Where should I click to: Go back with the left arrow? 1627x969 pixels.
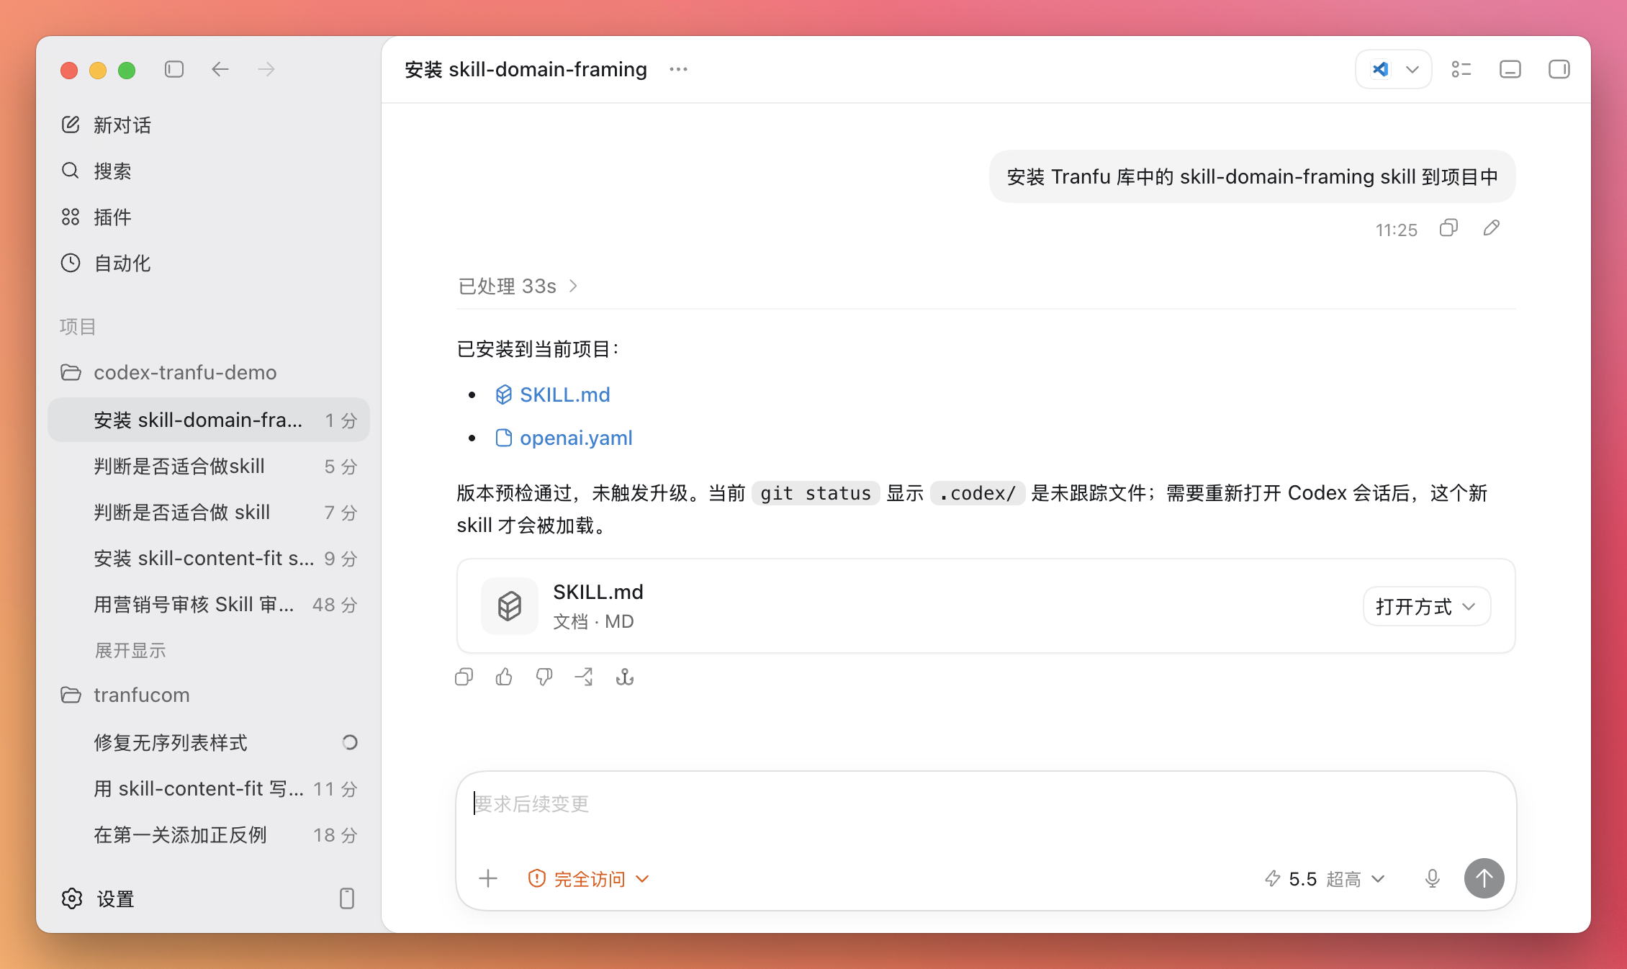[x=220, y=69]
